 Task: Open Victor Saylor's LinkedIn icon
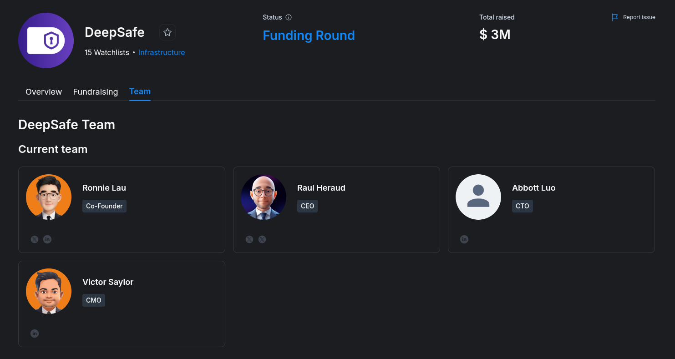point(35,334)
